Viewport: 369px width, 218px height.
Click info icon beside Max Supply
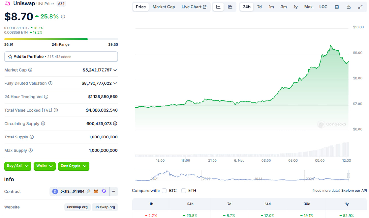tap(31, 151)
